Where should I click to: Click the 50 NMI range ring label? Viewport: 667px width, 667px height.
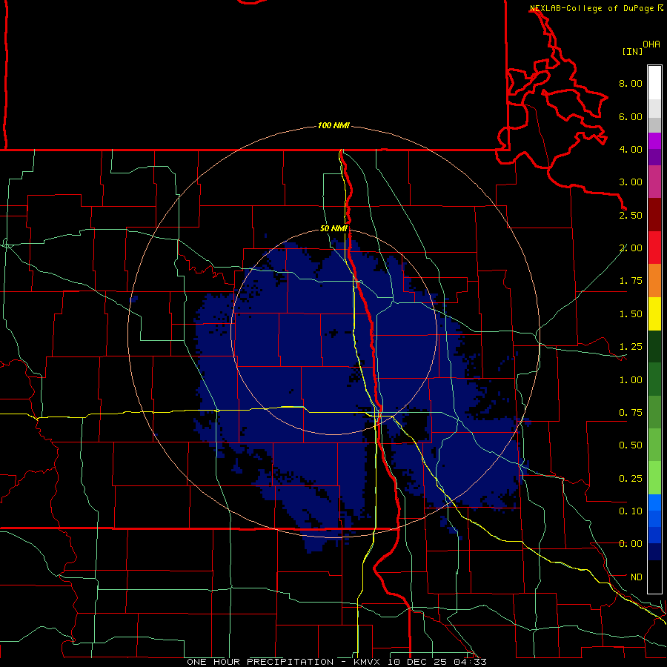pyautogui.click(x=333, y=228)
